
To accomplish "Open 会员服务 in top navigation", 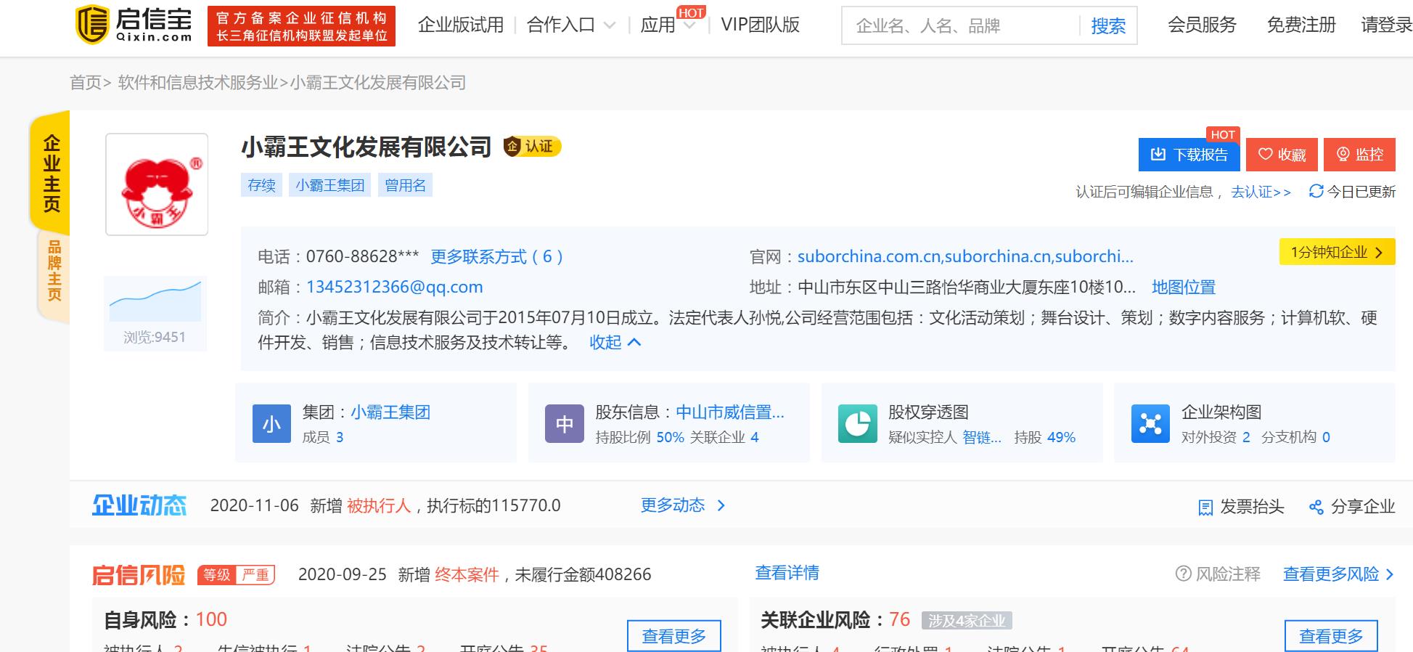I will pyautogui.click(x=1202, y=25).
